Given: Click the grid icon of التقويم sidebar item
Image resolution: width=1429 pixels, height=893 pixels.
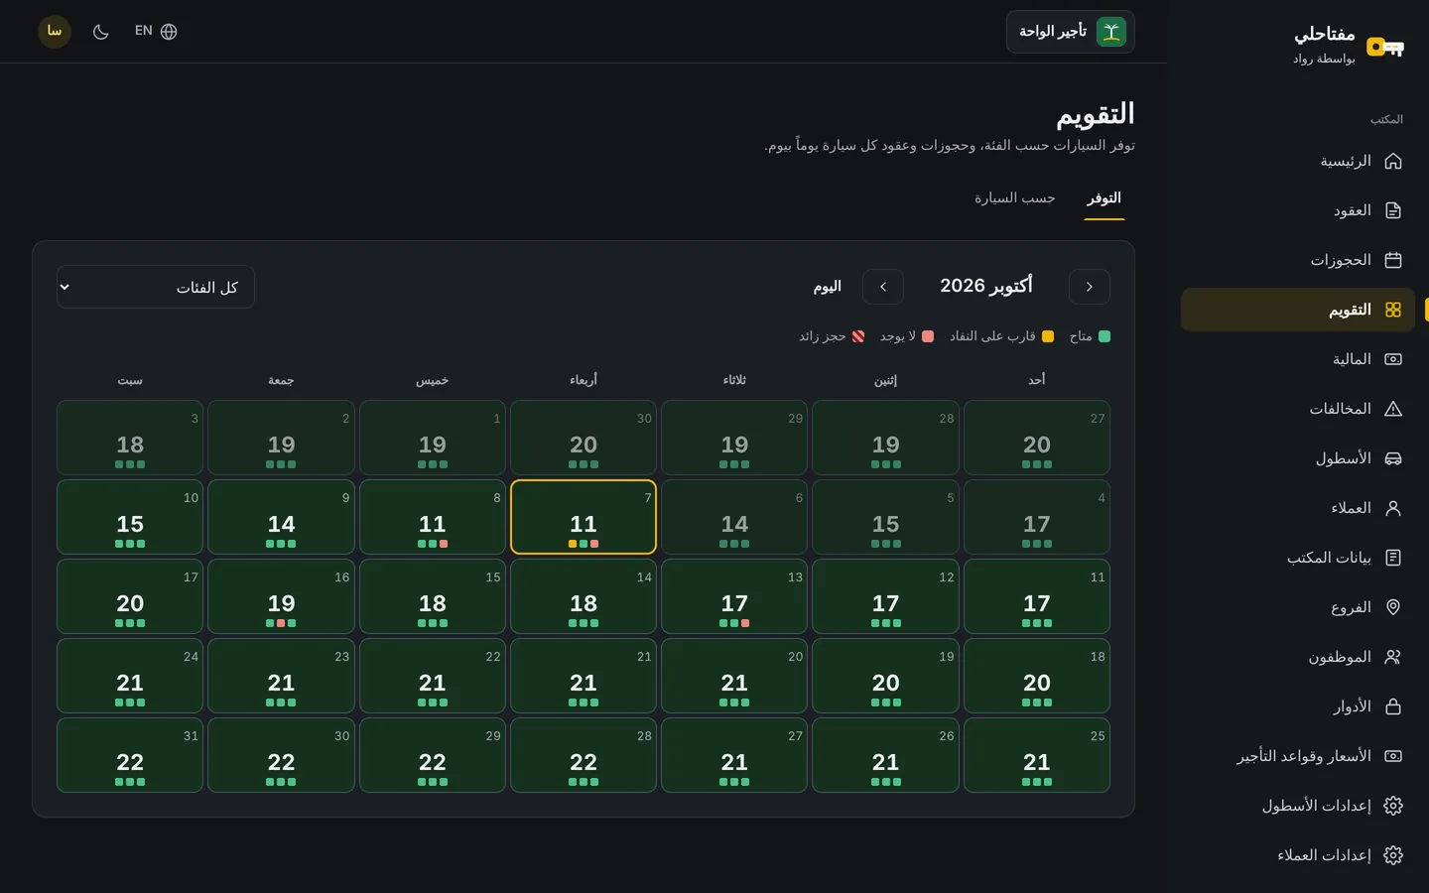Looking at the screenshot, I should pyautogui.click(x=1393, y=310).
